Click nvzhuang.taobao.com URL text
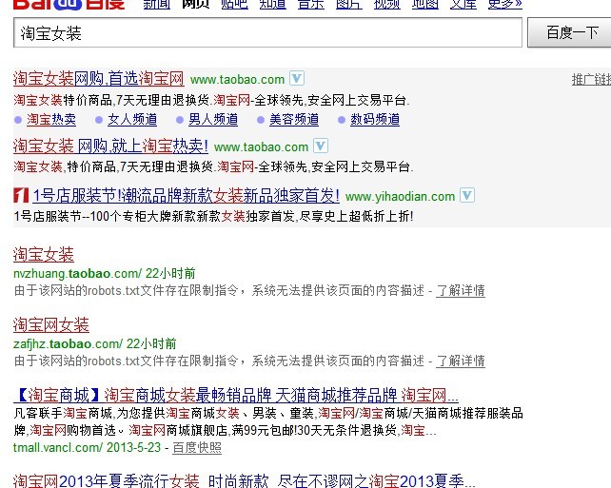The image size is (611, 488). click(77, 273)
